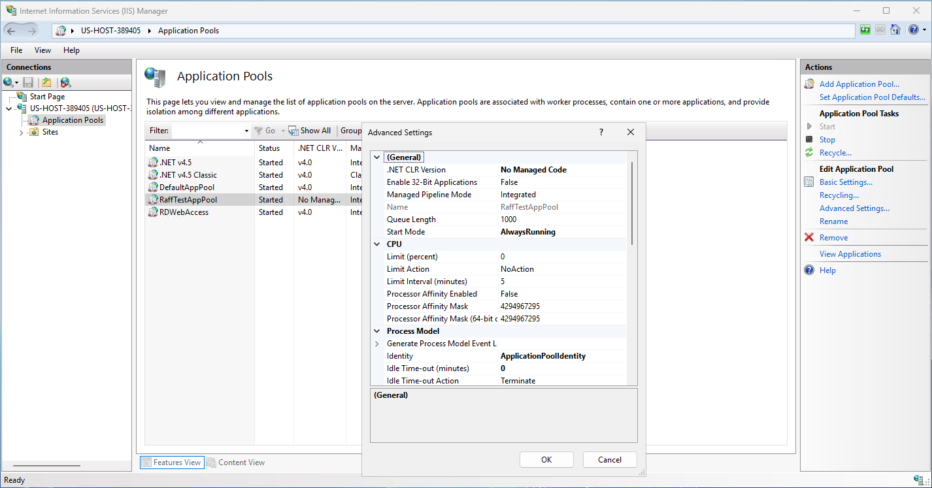Click the .NET v4.5 app pool icon

point(154,163)
